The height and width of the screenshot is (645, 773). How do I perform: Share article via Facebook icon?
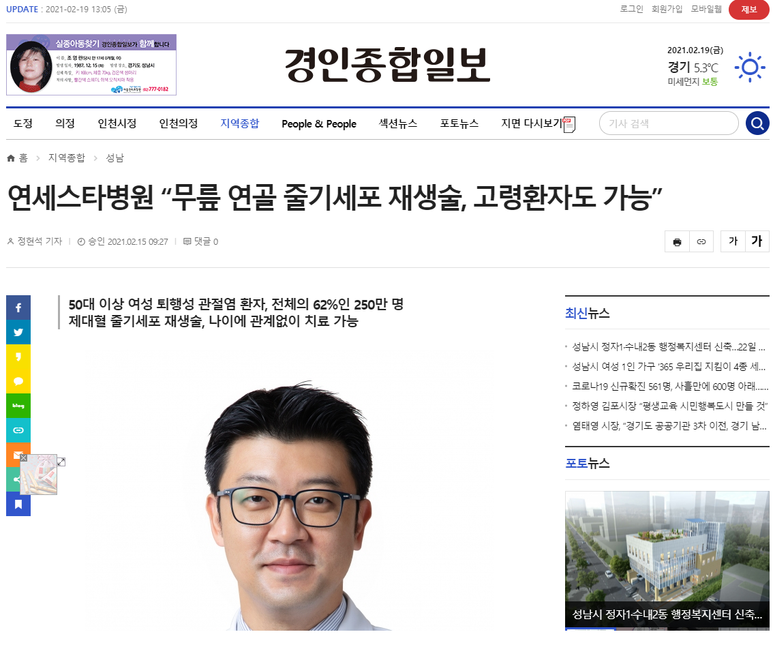tap(18, 307)
